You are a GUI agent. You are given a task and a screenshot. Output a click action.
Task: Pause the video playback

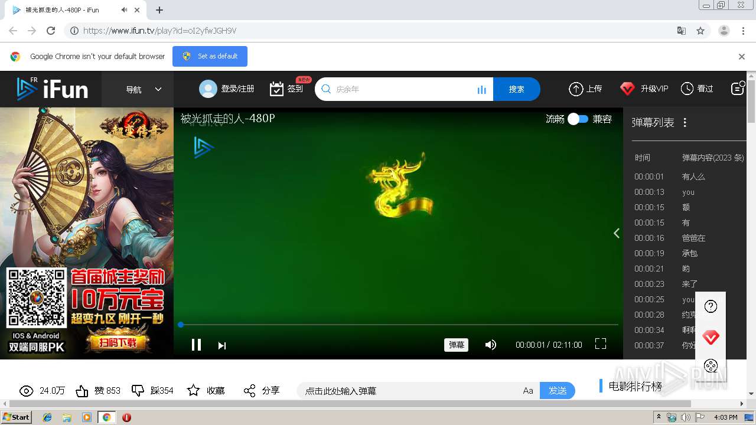pyautogui.click(x=196, y=345)
